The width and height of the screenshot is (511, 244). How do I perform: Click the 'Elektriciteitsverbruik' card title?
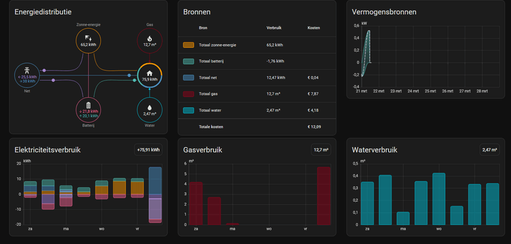click(47, 150)
